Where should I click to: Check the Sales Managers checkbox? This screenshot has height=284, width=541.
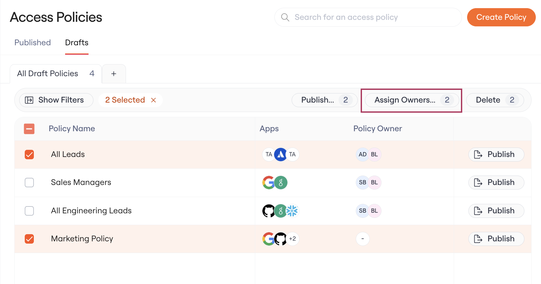tap(29, 182)
